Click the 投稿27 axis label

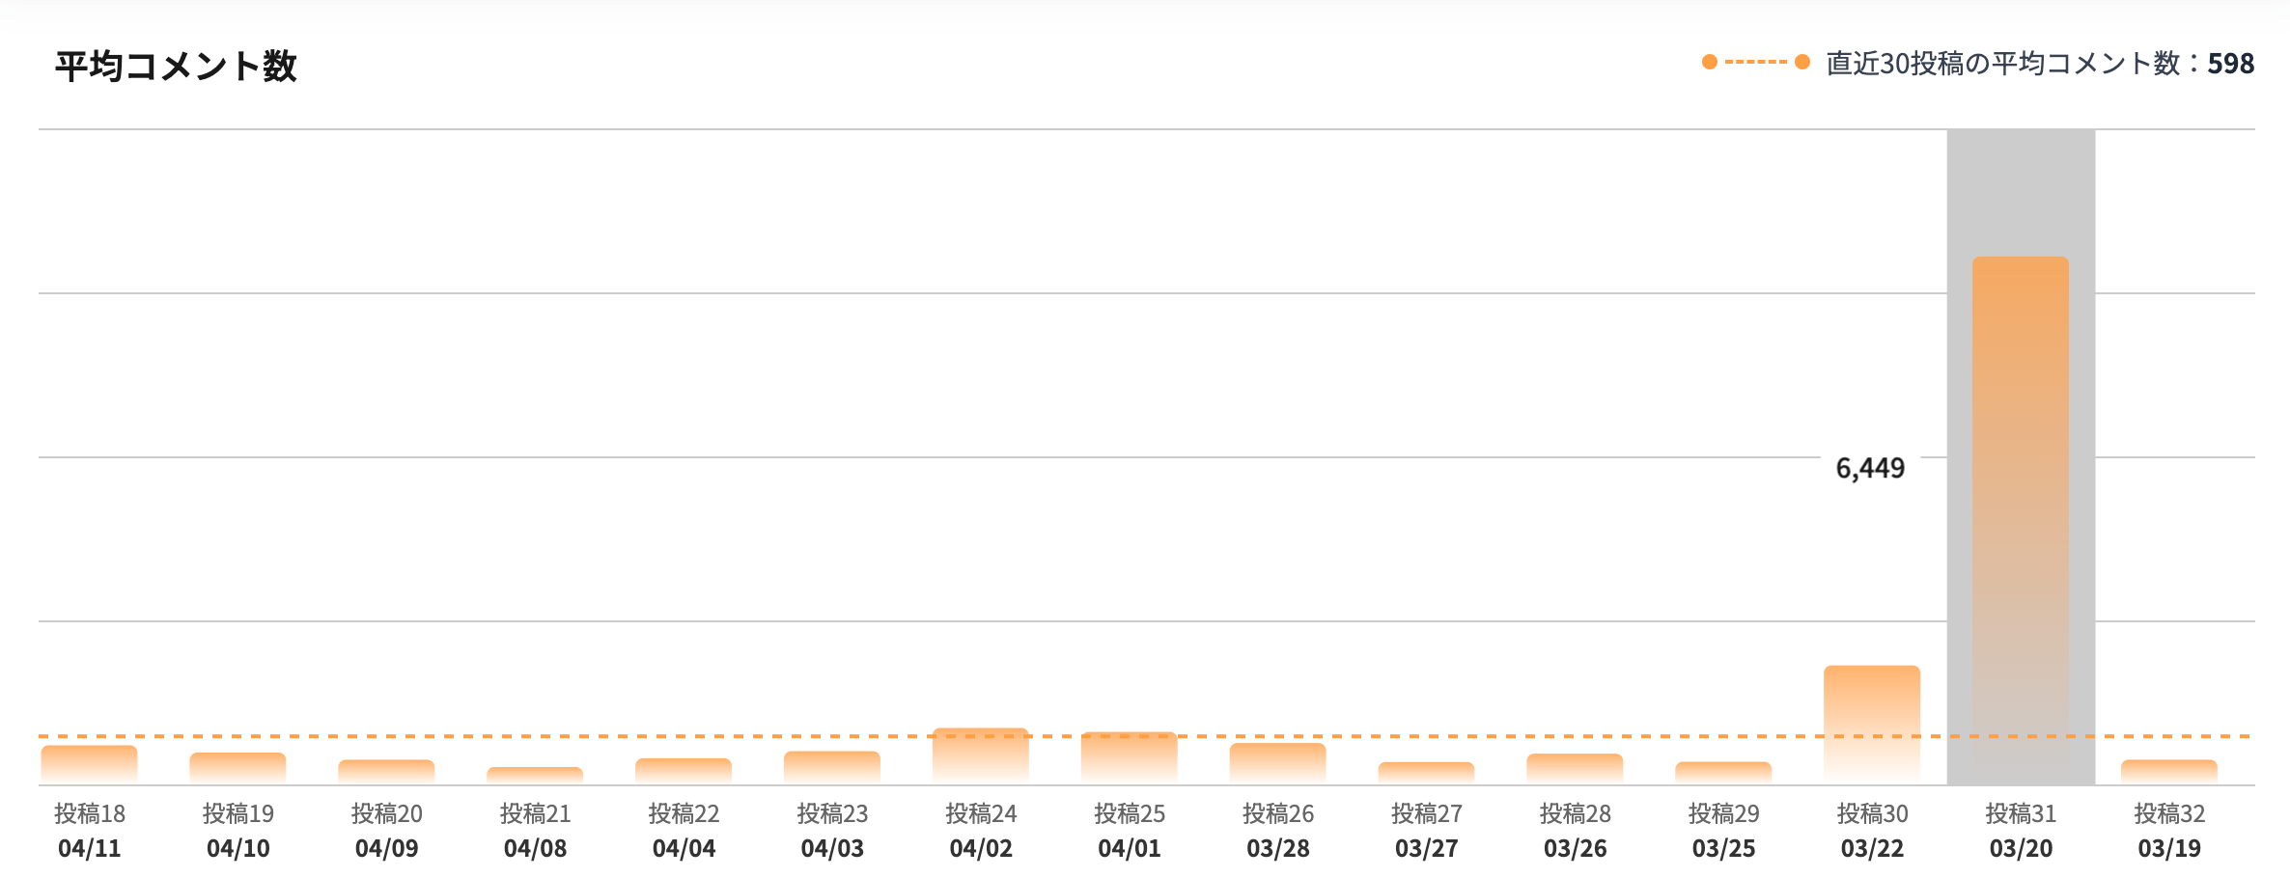[1427, 814]
